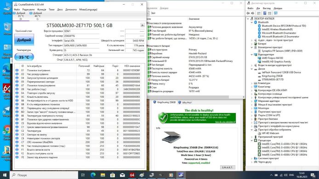Follow the green banner's how-to-calculate link
Screen dimensions: 319x179
pos(225,122)
